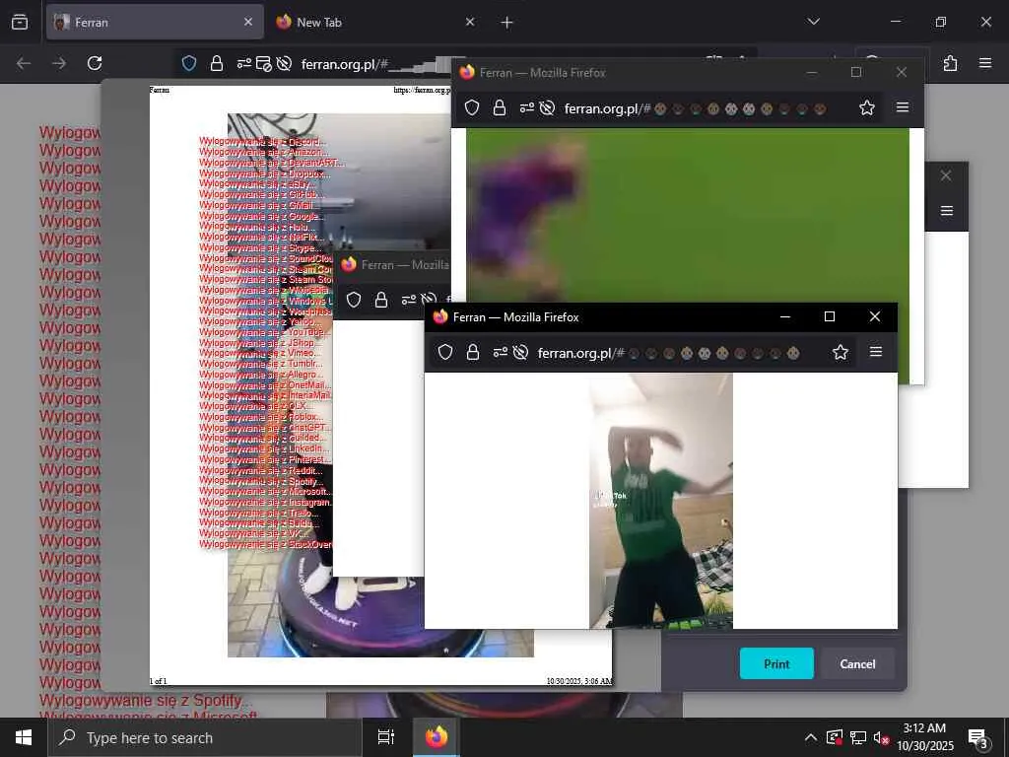The image size is (1009, 757).
Task: Click Firefox View icon in main window
Action: (x=20, y=22)
